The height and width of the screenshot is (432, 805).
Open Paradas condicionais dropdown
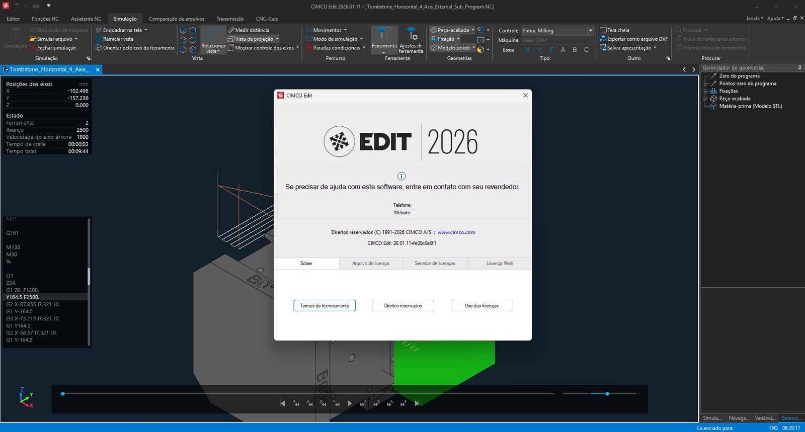point(364,48)
